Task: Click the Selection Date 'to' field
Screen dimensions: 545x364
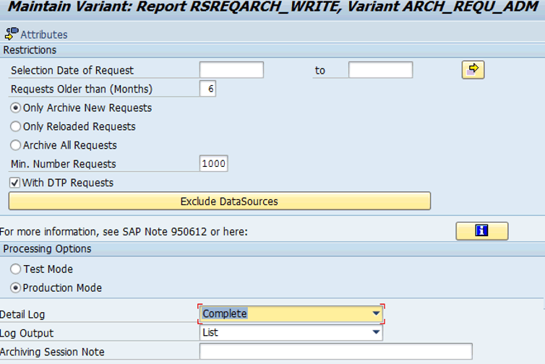Action: pyautogui.click(x=380, y=70)
